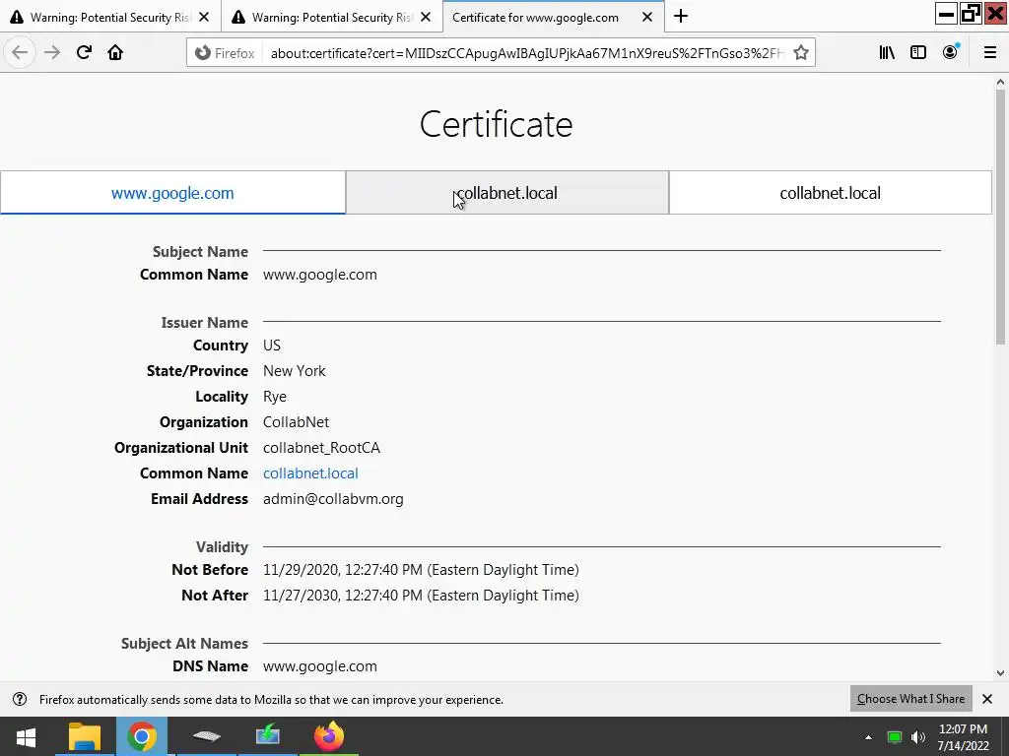Switch to second Warning: Potential Security Risk tab
Viewport: 1009px width, 756px height.
pos(332,17)
